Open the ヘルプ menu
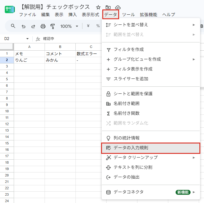204x203 pixels. pyautogui.click(x=169, y=15)
